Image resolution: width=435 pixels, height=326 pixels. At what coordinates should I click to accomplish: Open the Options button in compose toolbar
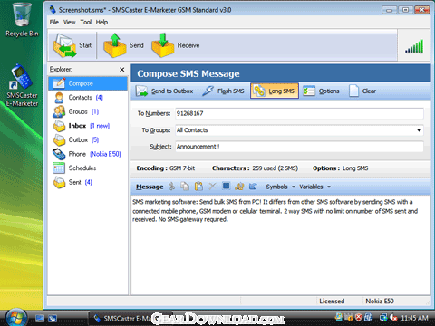pos(321,91)
